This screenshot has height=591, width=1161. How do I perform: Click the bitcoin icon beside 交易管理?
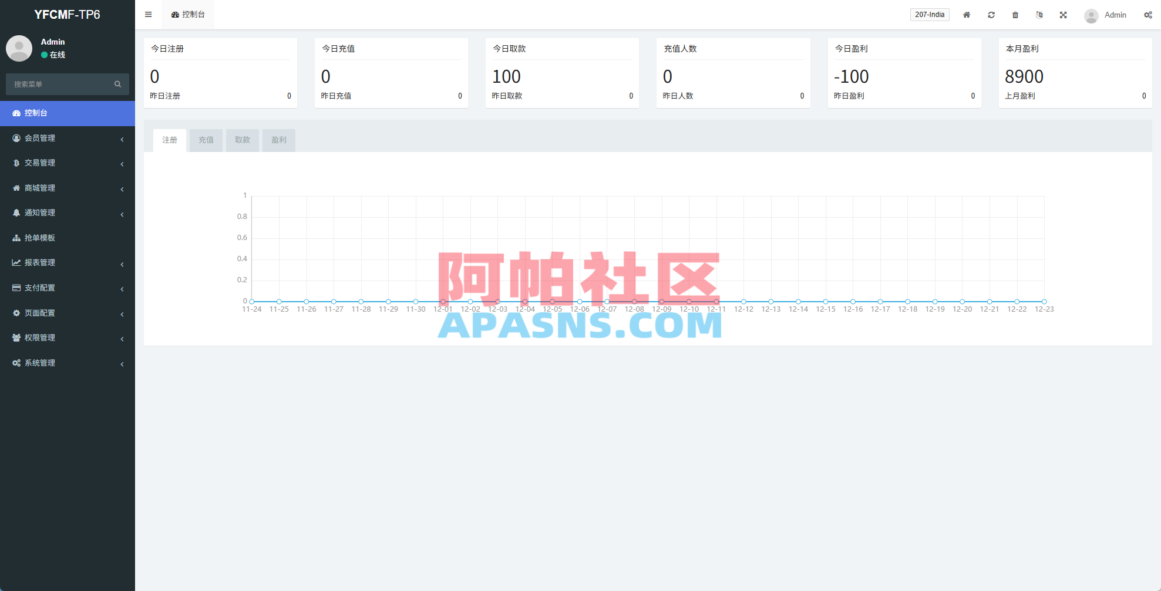pyautogui.click(x=16, y=163)
